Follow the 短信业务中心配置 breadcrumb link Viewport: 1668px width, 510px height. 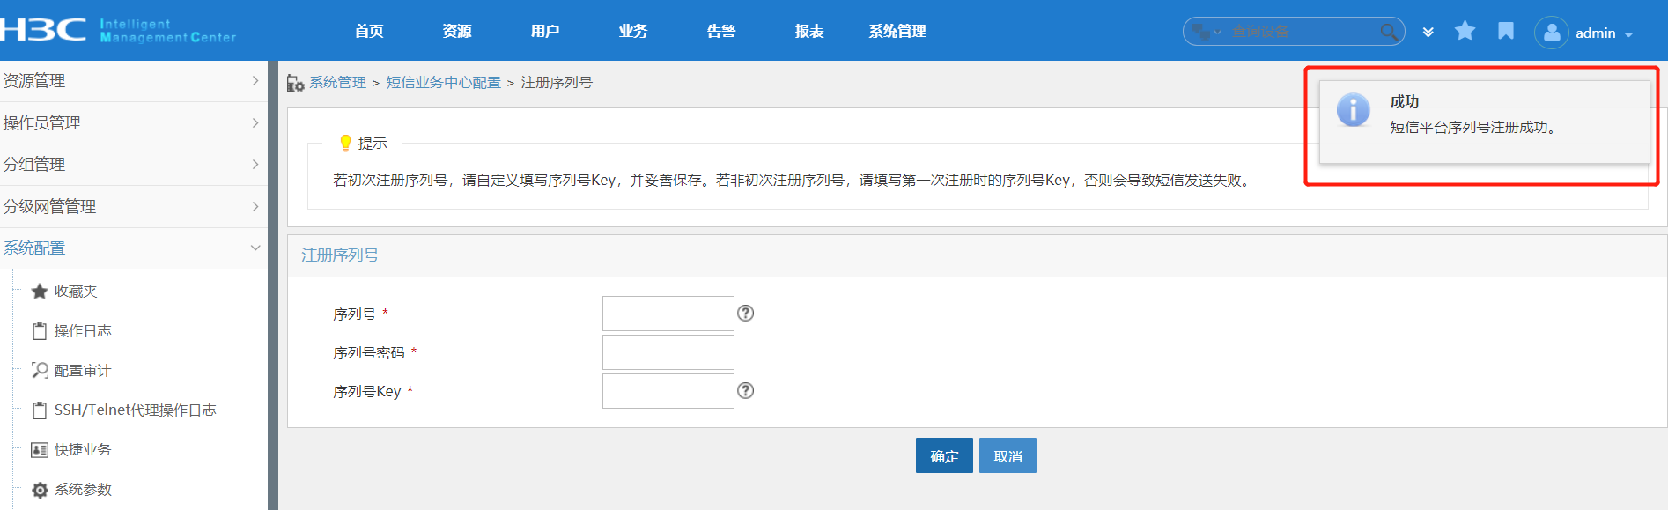click(443, 83)
